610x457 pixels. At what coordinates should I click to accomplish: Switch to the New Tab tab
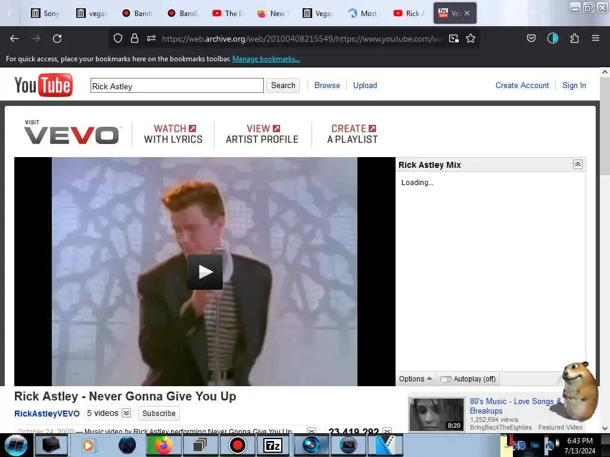click(272, 13)
